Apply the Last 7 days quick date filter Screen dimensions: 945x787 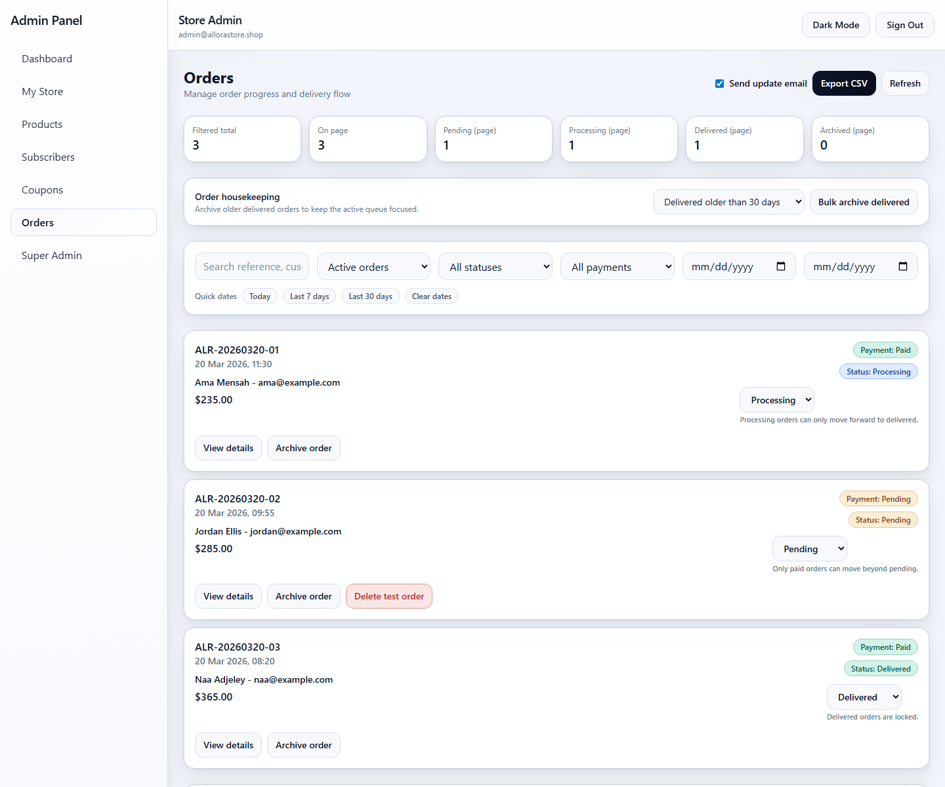[x=309, y=296]
